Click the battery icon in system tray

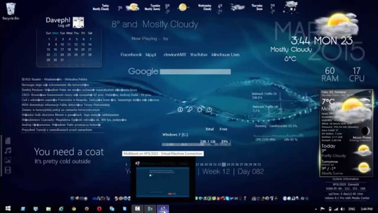point(330,209)
